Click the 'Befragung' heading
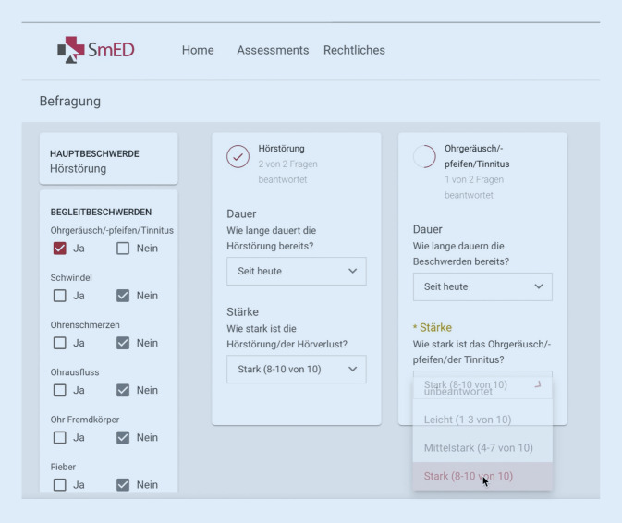The image size is (622, 523). 70,101
